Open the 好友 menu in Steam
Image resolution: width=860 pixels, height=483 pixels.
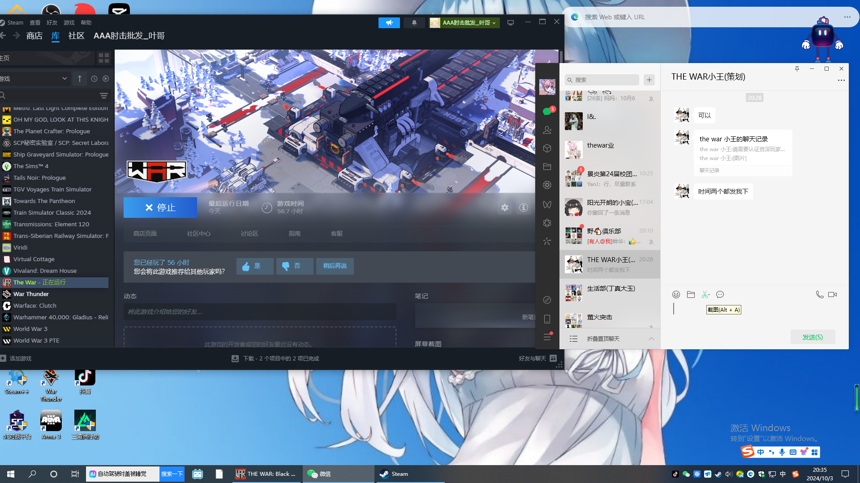click(x=52, y=22)
